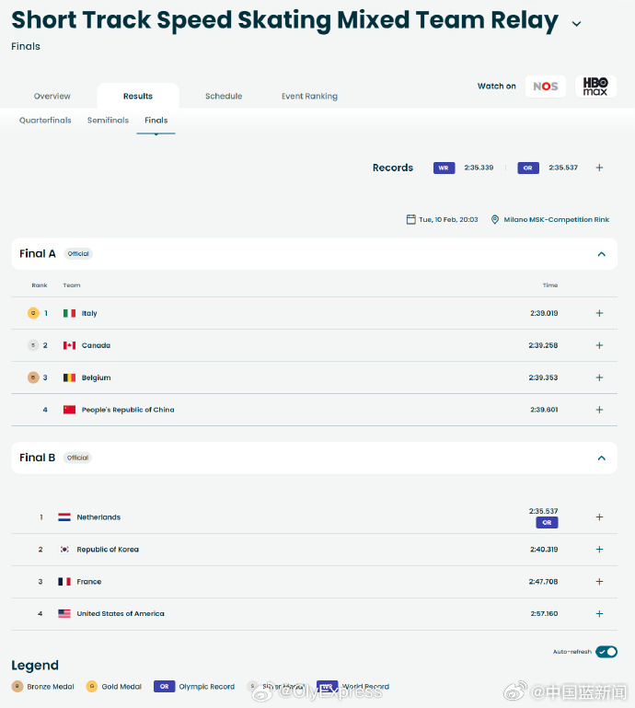Screen dimensions: 635x708
Task: Select the France team name
Action: (88, 582)
